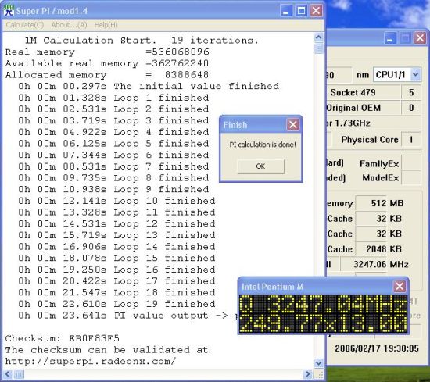
Task: Close the Super PI window
Action: tap(316, 11)
